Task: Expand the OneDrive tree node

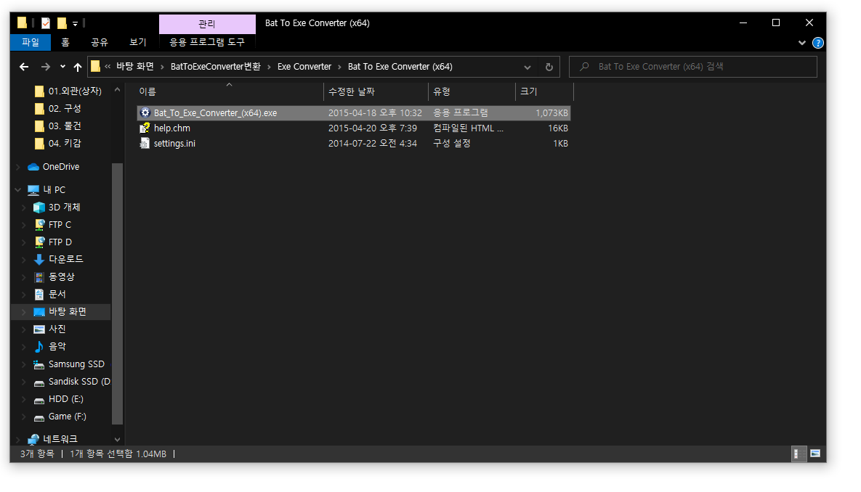Action: point(18,167)
